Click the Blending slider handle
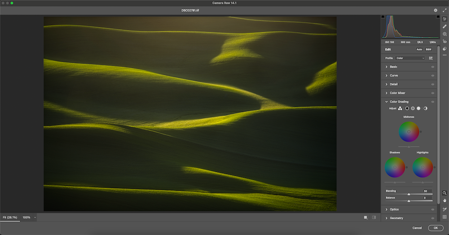Image resolution: width=449 pixels, height=235 pixels. click(409, 194)
